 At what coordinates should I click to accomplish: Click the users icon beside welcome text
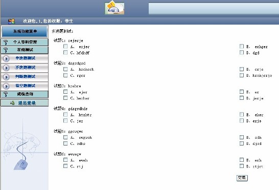pyautogui.click(x=11, y=22)
